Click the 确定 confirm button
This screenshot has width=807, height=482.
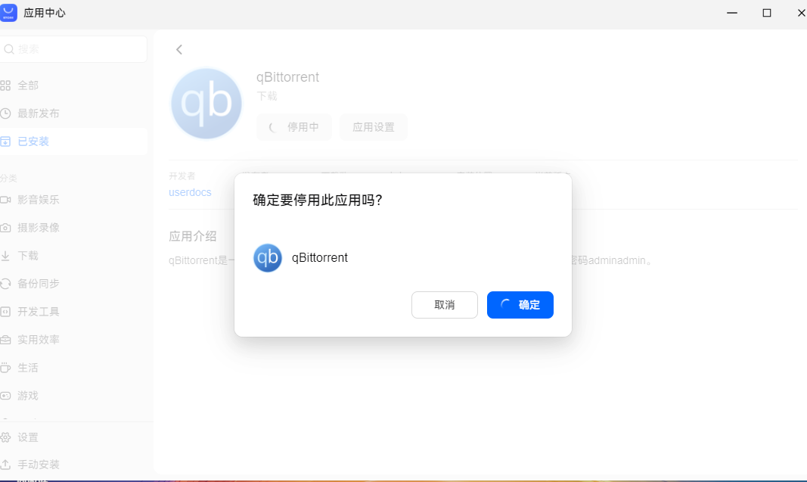520,305
